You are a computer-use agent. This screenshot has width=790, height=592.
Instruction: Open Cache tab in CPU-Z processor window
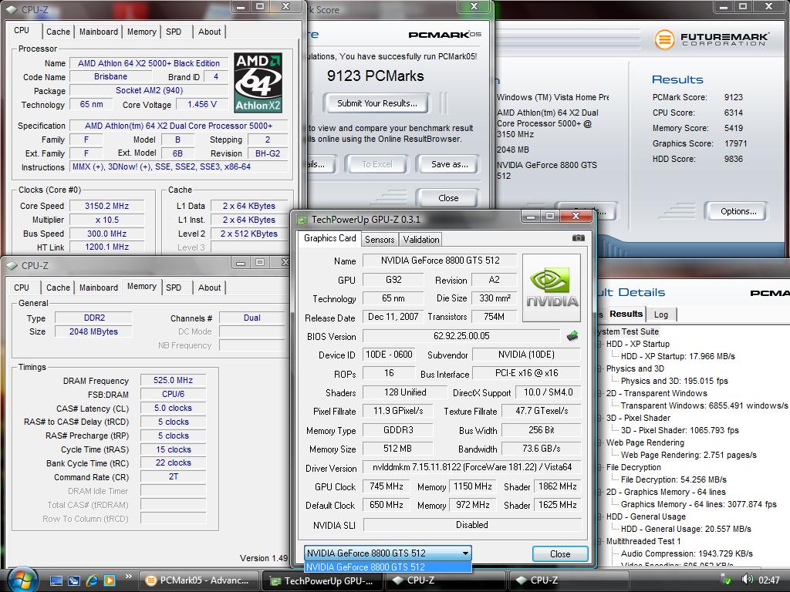(58, 32)
